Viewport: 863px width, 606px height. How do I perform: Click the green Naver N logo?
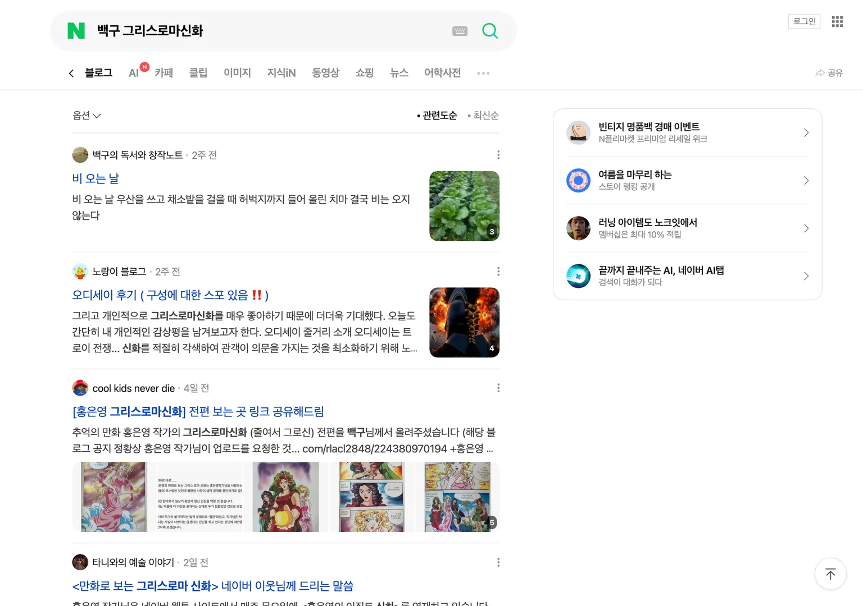[x=76, y=31]
